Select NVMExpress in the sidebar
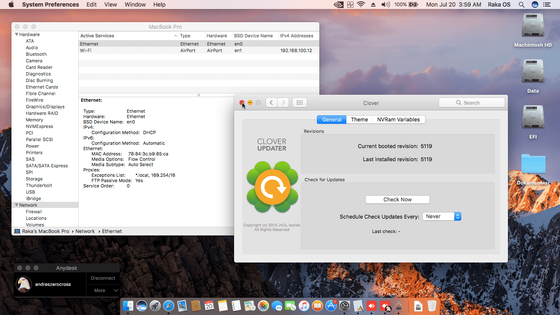Image resolution: width=560 pixels, height=315 pixels. (39, 126)
